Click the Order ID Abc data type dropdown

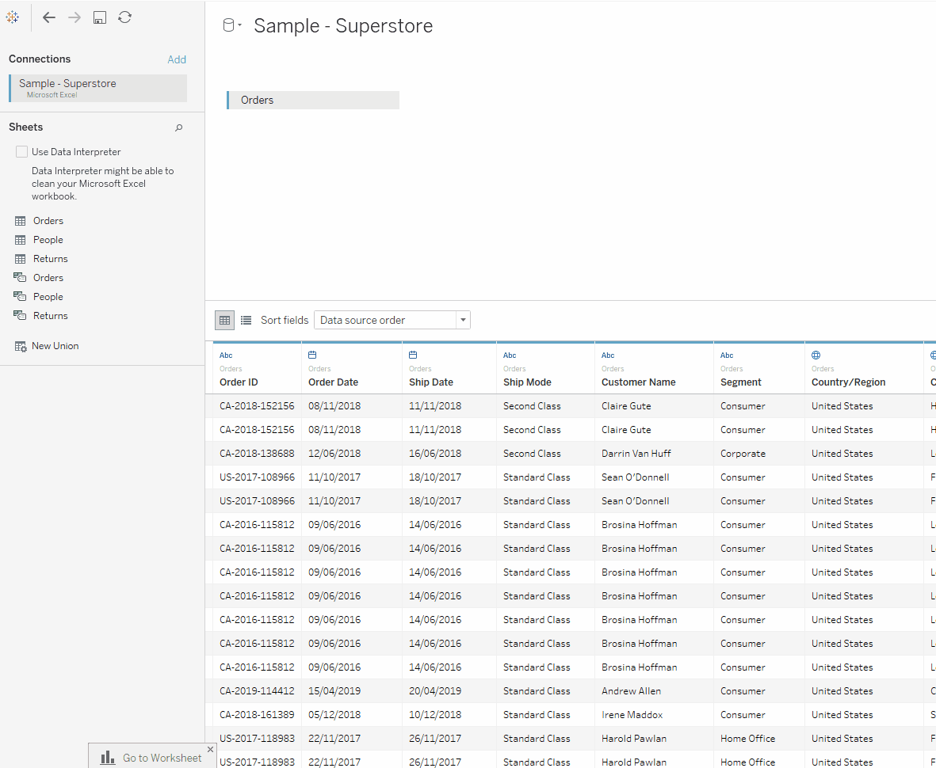coord(226,355)
